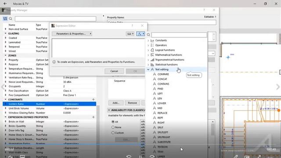Click the Property Manager search magnifier
The width and height of the screenshot is (281, 158).
point(11,18)
